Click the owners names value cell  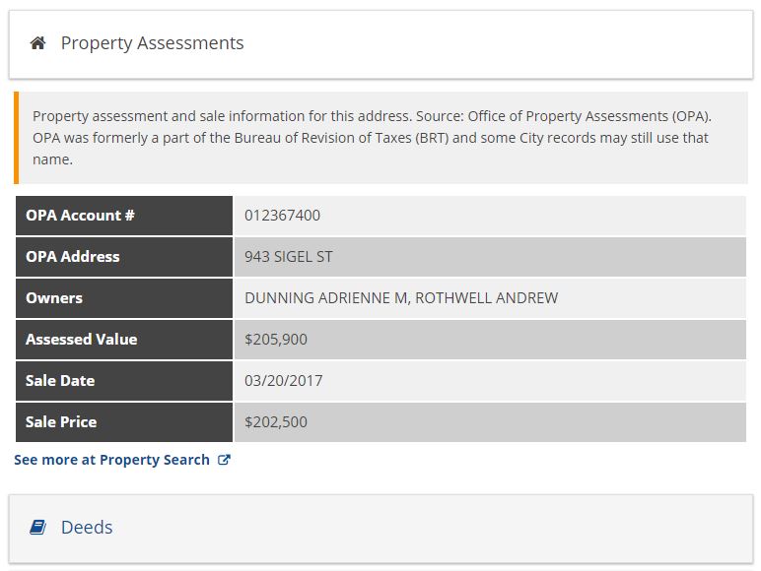490,298
